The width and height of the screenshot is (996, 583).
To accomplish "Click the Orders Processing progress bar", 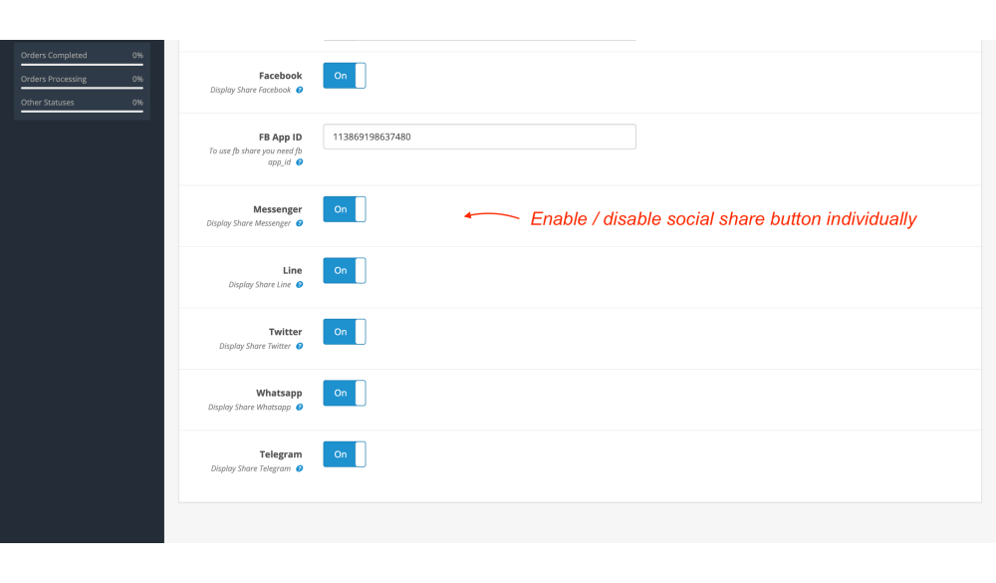I will coord(82,88).
